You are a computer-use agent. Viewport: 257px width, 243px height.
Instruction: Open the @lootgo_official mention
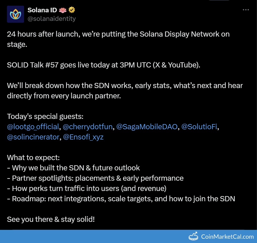33,127
